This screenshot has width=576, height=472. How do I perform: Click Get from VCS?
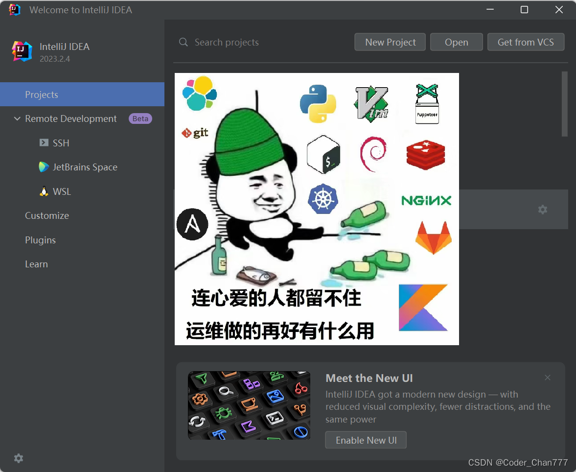coord(526,42)
